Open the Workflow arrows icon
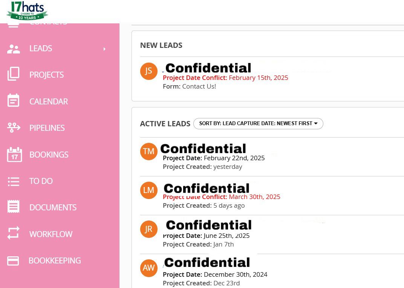404x288 pixels. 13,234
